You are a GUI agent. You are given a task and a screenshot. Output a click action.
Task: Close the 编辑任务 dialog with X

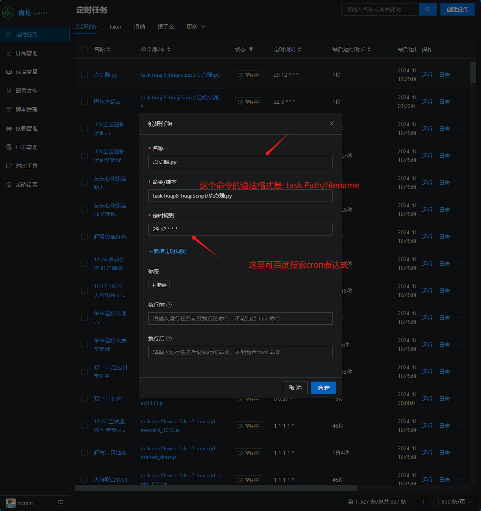(x=331, y=124)
